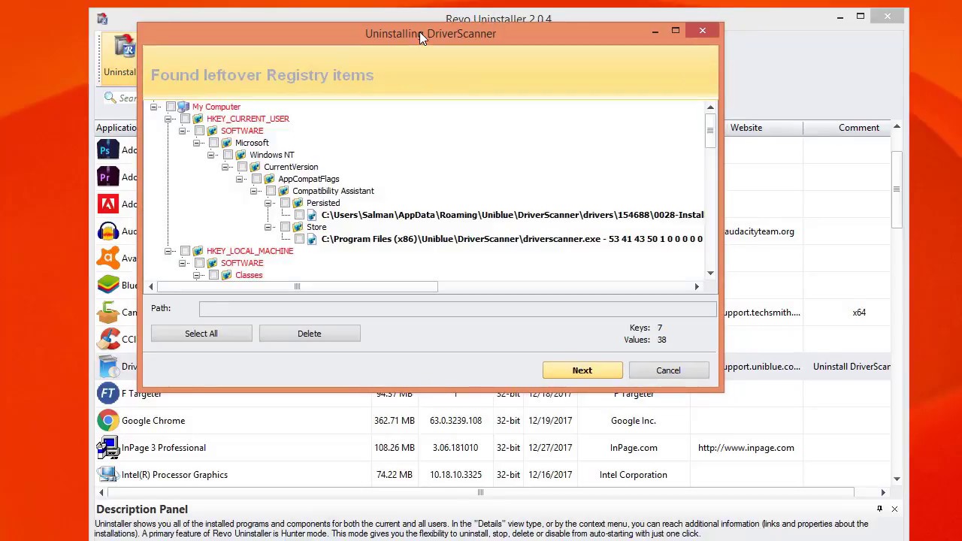Collapse the Persisted branch
Image resolution: width=962 pixels, height=541 pixels.
tap(268, 203)
